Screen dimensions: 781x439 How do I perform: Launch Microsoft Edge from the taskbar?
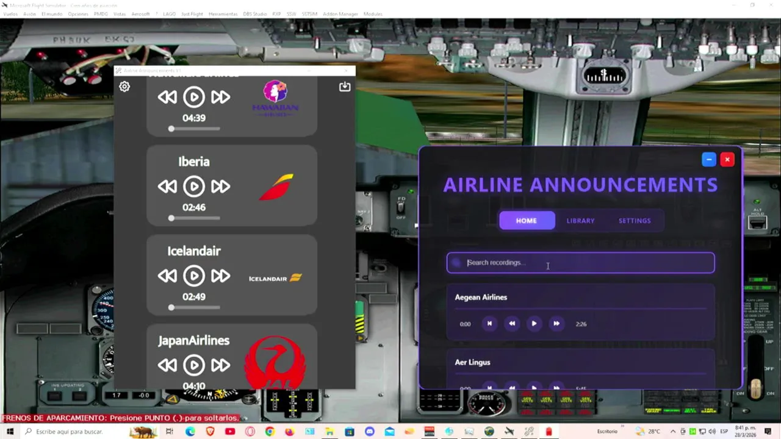click(x=190, y=432)
